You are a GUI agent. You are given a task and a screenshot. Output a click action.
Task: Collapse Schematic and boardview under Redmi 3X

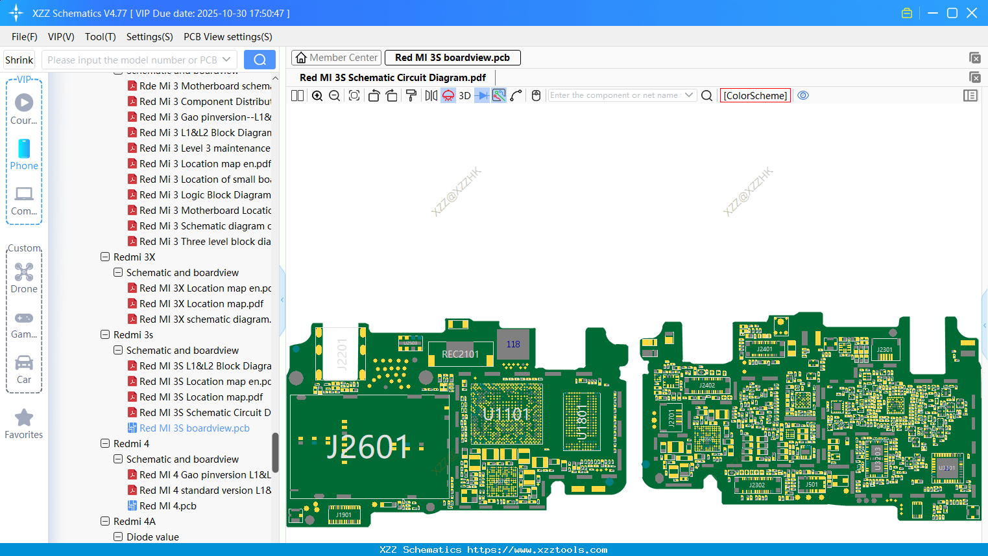pyautogui.click(x=118, y=272)
